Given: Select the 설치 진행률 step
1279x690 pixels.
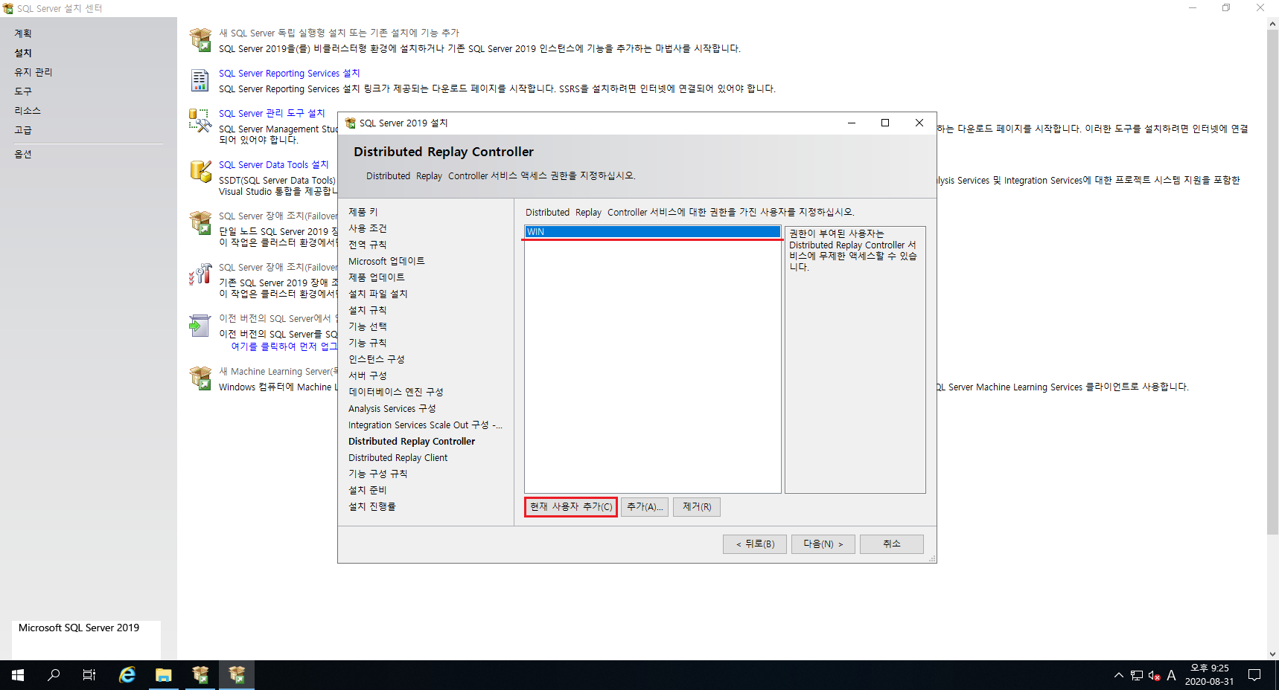Looking at the screenshot, I should (x=372, y=506).
